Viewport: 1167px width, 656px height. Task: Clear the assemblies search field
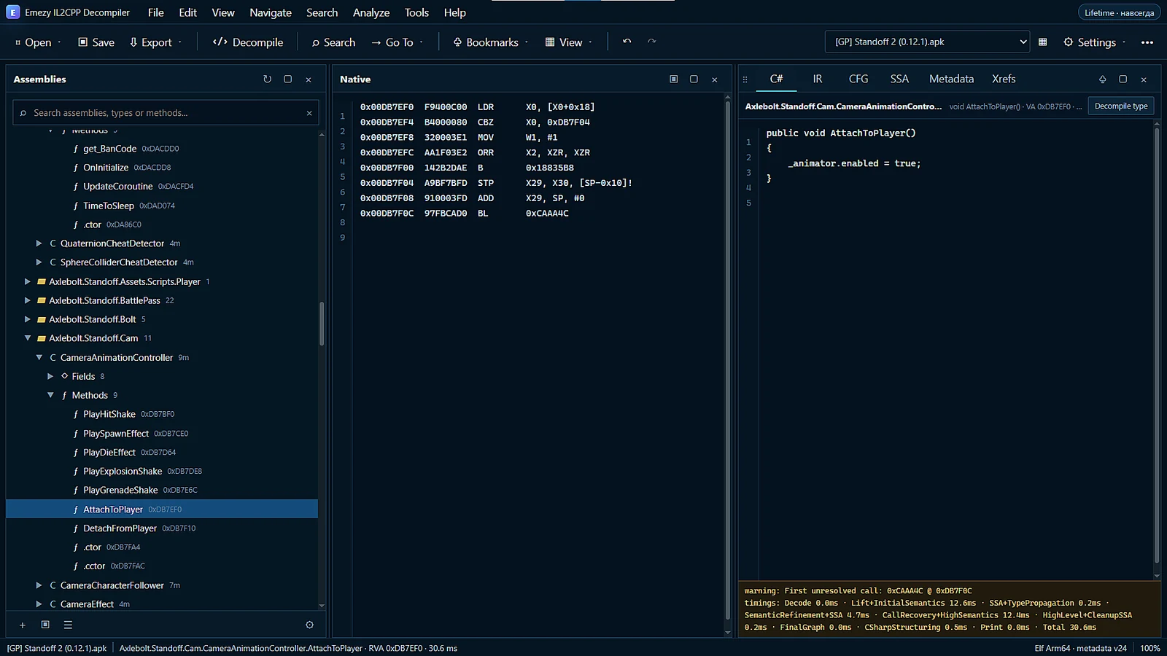tap(309, 113)
